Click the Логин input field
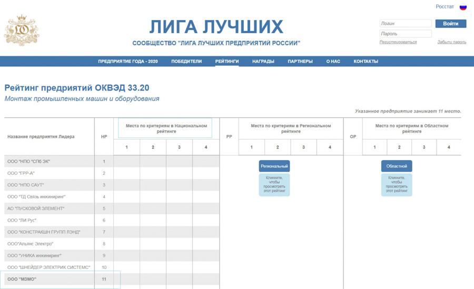This screenshot has height=289, width=474. (x=405, y=24)
